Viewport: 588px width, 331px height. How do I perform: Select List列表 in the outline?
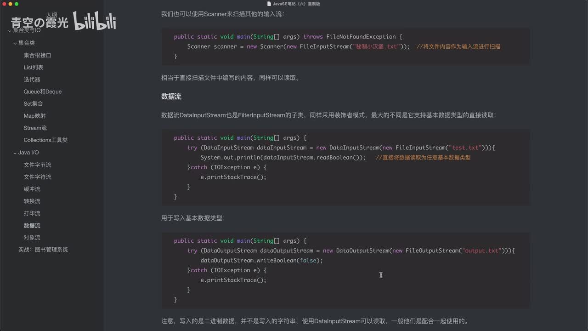(x=34, y=67)
